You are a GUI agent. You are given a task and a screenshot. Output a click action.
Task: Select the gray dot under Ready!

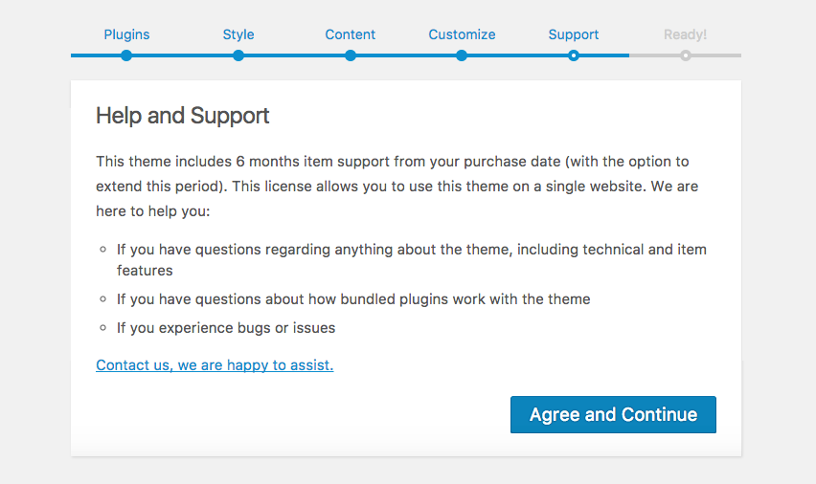coord(685,55)
